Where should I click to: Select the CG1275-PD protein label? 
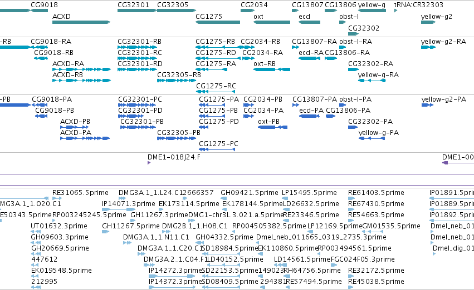219,122
